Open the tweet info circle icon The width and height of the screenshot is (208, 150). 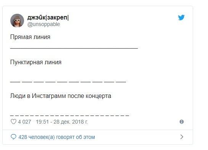(x=182, y=122)
